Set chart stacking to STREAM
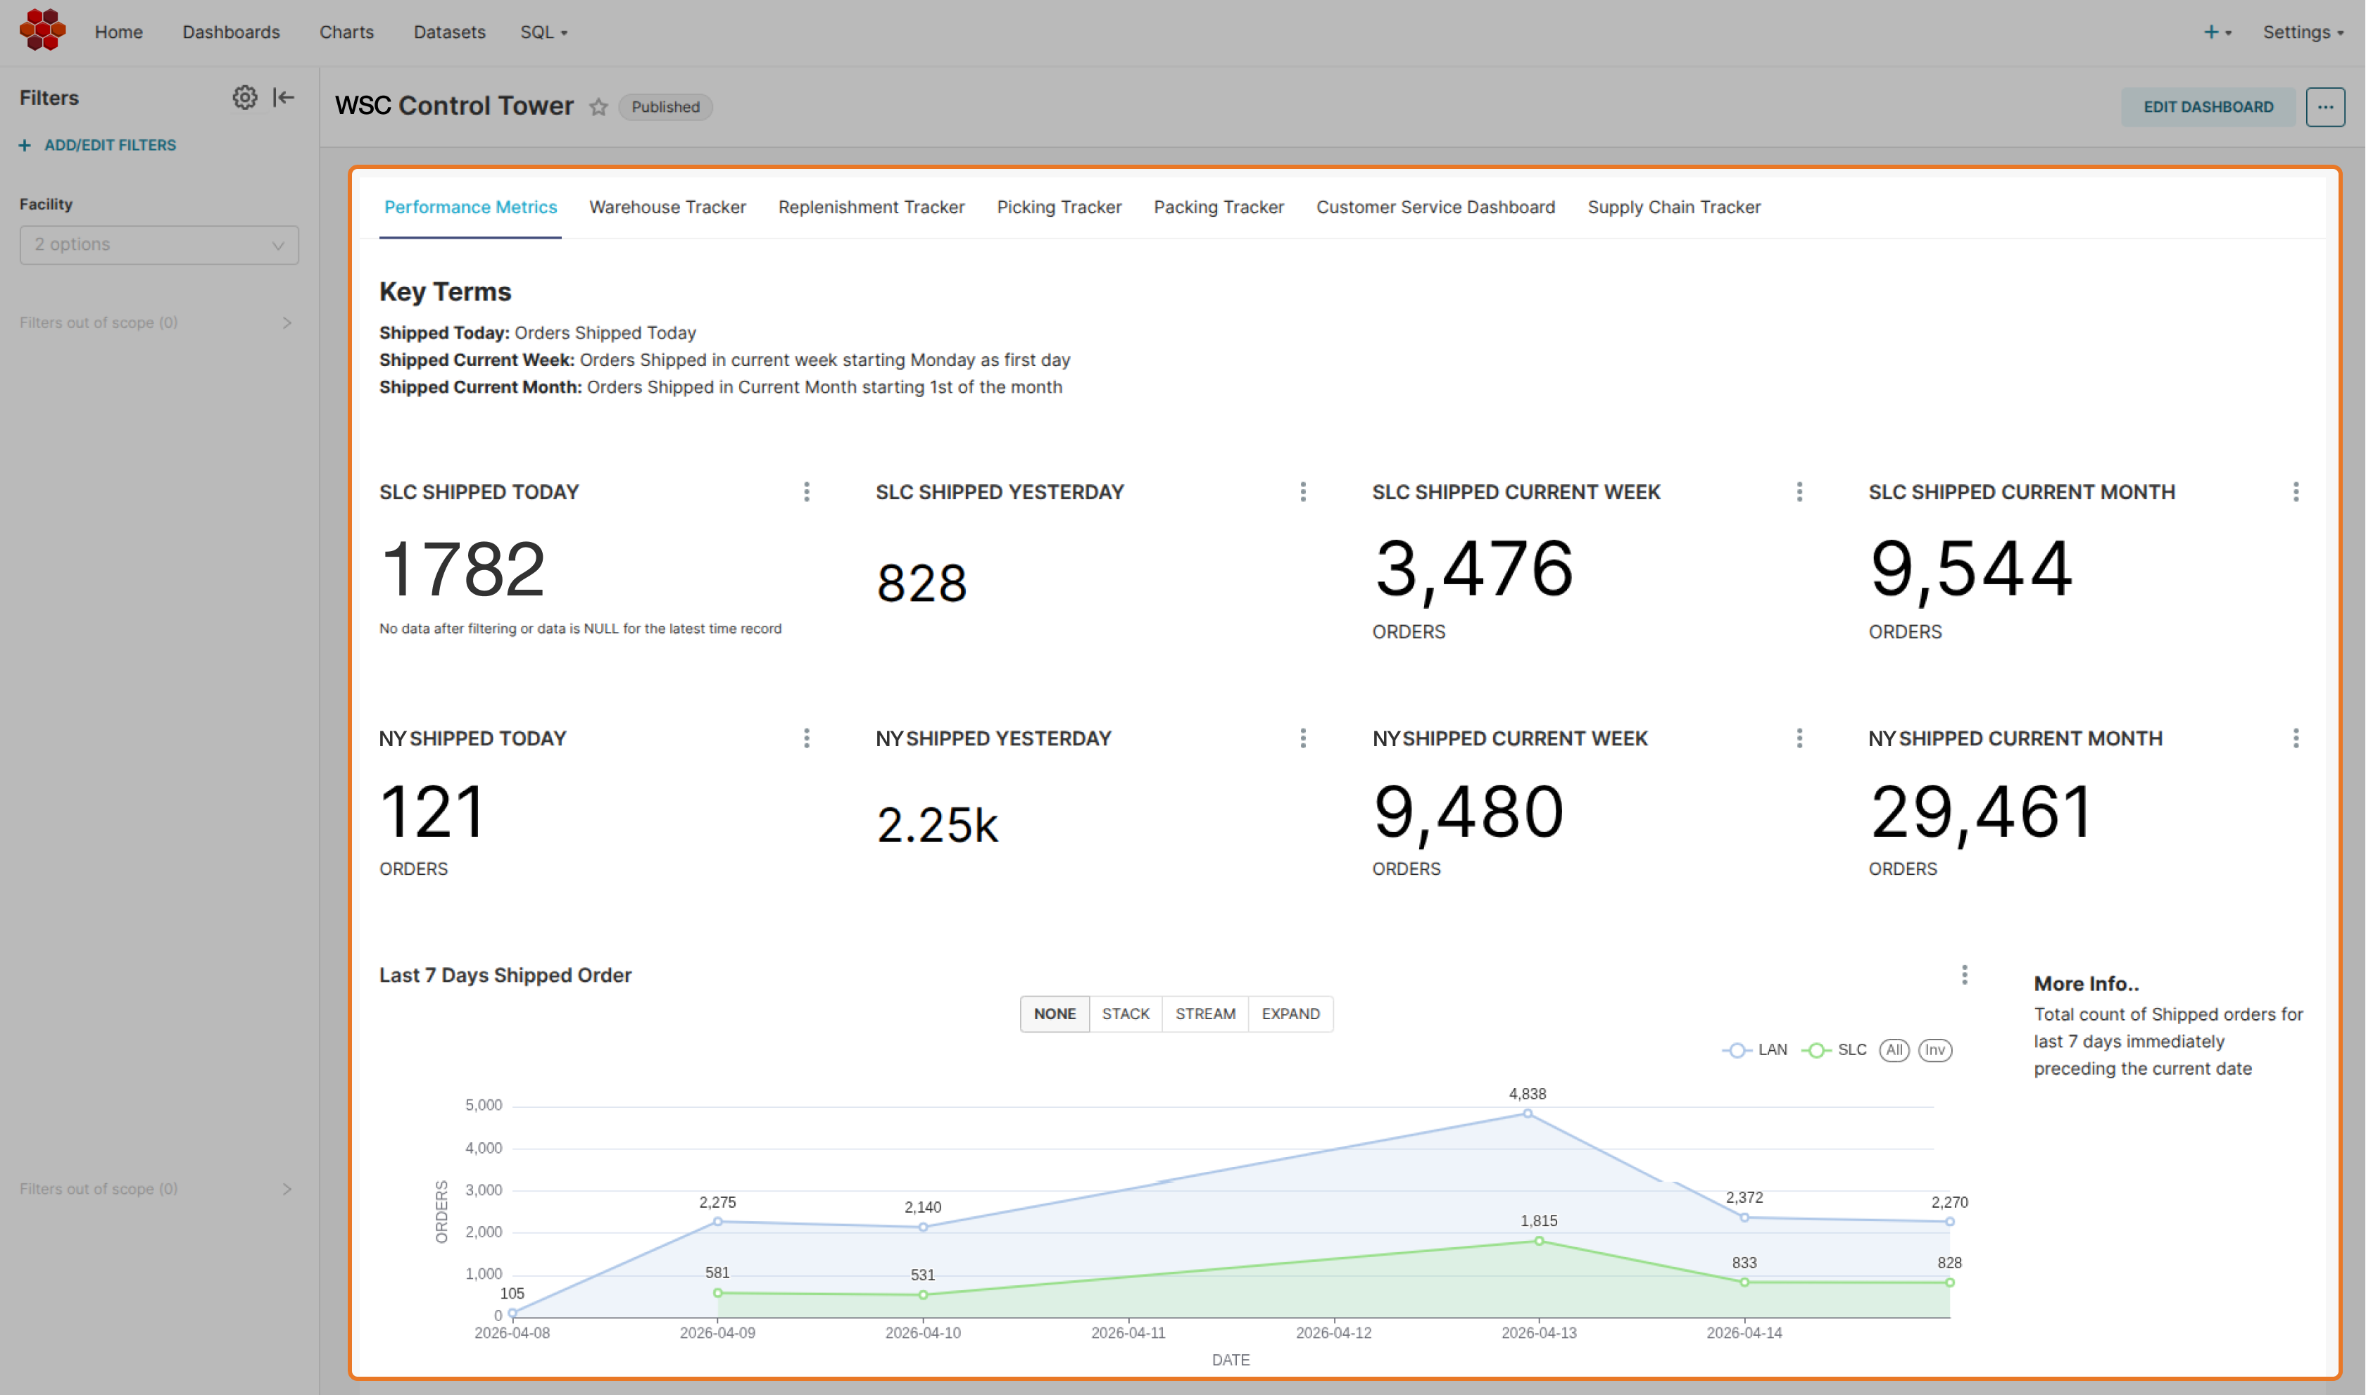The height and width of the screenshot is (1395, 2366). pyautogui.click(x=1205, y=1014)
